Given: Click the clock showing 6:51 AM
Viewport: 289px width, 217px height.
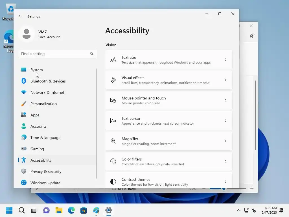Looking at the screenshot, I should tap(269, 210).
